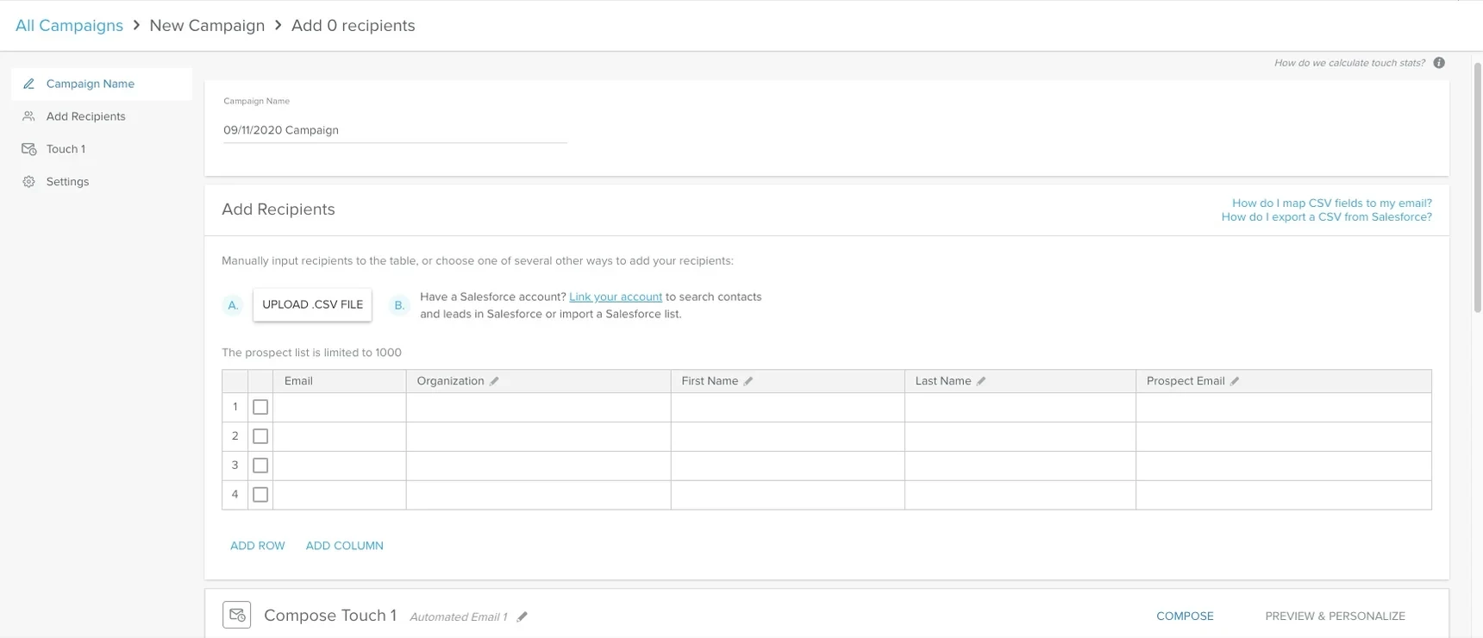Open Add Recipients in the sidebar

[x=85, y=116]
